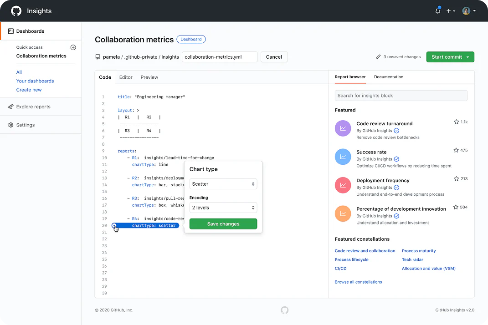
Task: Open the CI/CD constellation
Action: [x=340, y=269]
